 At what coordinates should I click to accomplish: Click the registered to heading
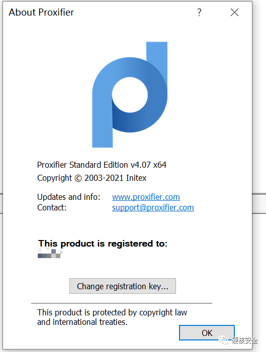click(103, 244)
